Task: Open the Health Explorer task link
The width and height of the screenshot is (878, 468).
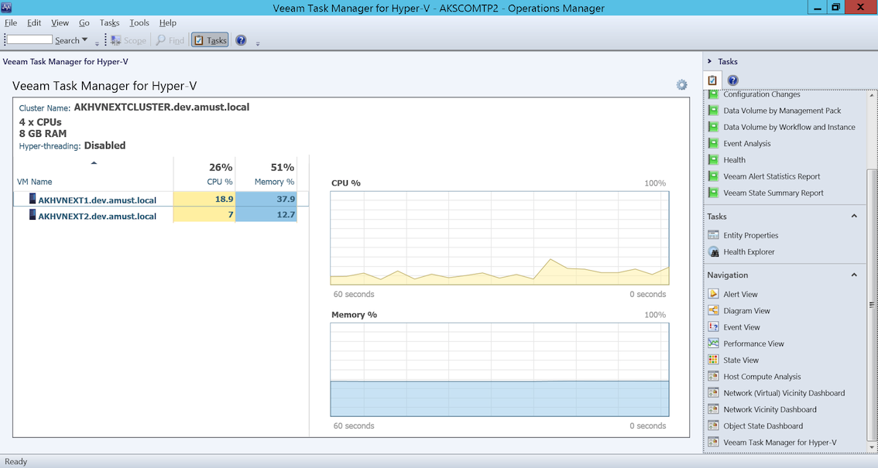Action: (x=749, y=251)
